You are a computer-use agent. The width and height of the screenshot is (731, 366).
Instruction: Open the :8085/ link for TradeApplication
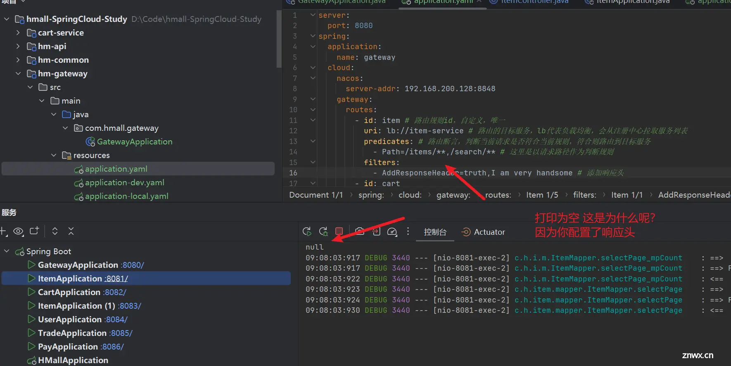(121, 333)
